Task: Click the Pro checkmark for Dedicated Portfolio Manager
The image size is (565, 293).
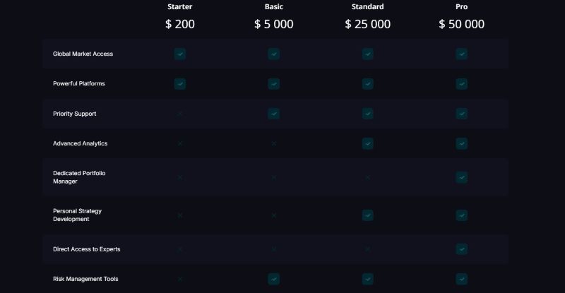Action: [x=461, y=177]
